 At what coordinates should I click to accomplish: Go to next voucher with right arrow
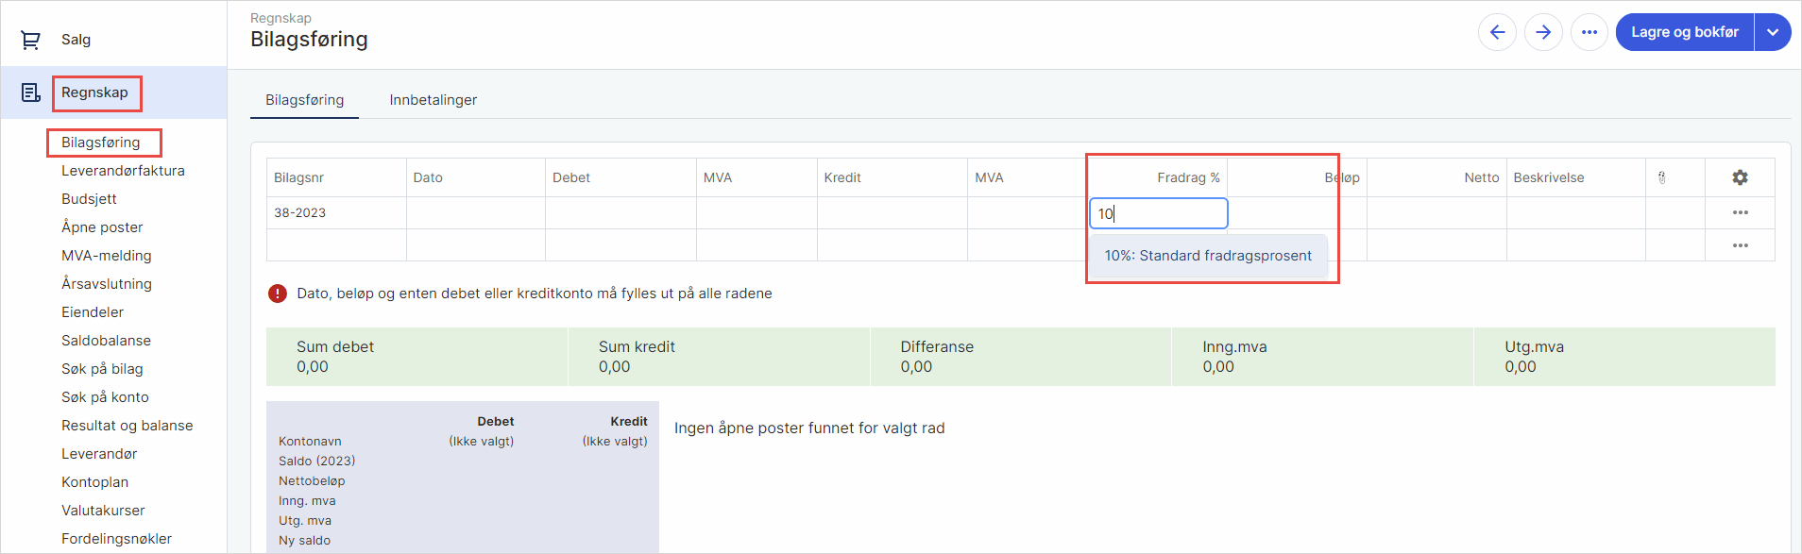click(x=1543, y=32)
